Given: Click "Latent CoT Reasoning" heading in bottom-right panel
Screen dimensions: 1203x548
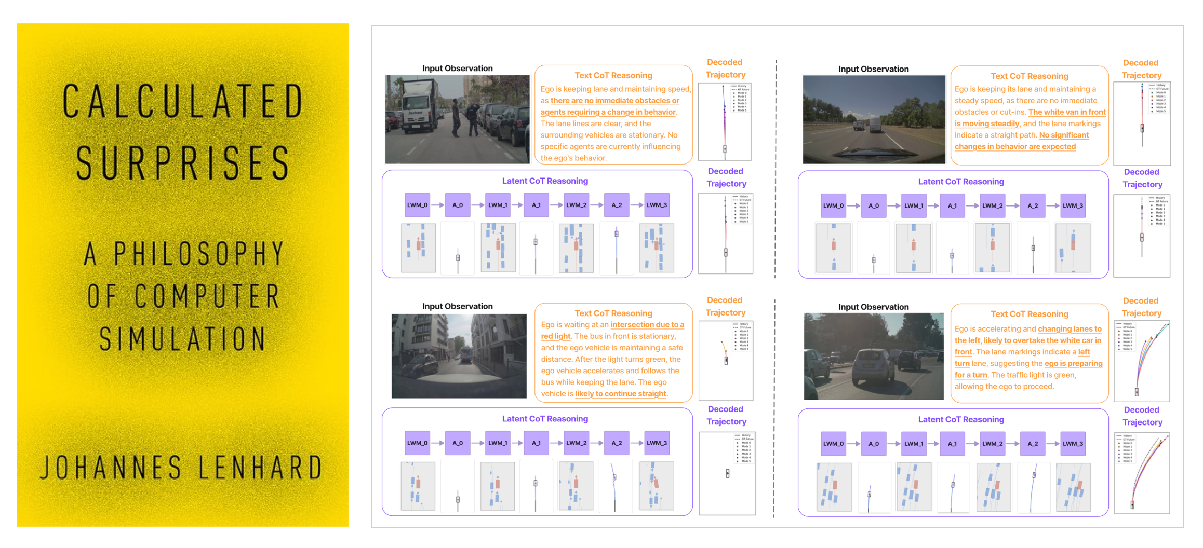Looking at the screenshot, I should coord(960,419).
